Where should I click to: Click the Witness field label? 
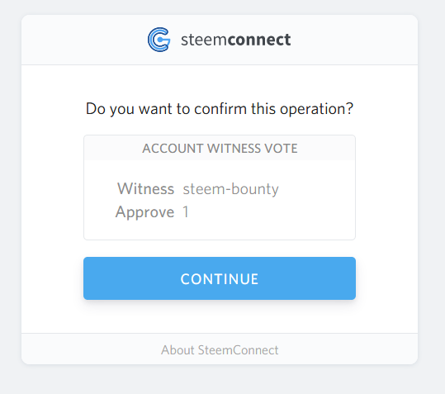(x=146, y=189)
